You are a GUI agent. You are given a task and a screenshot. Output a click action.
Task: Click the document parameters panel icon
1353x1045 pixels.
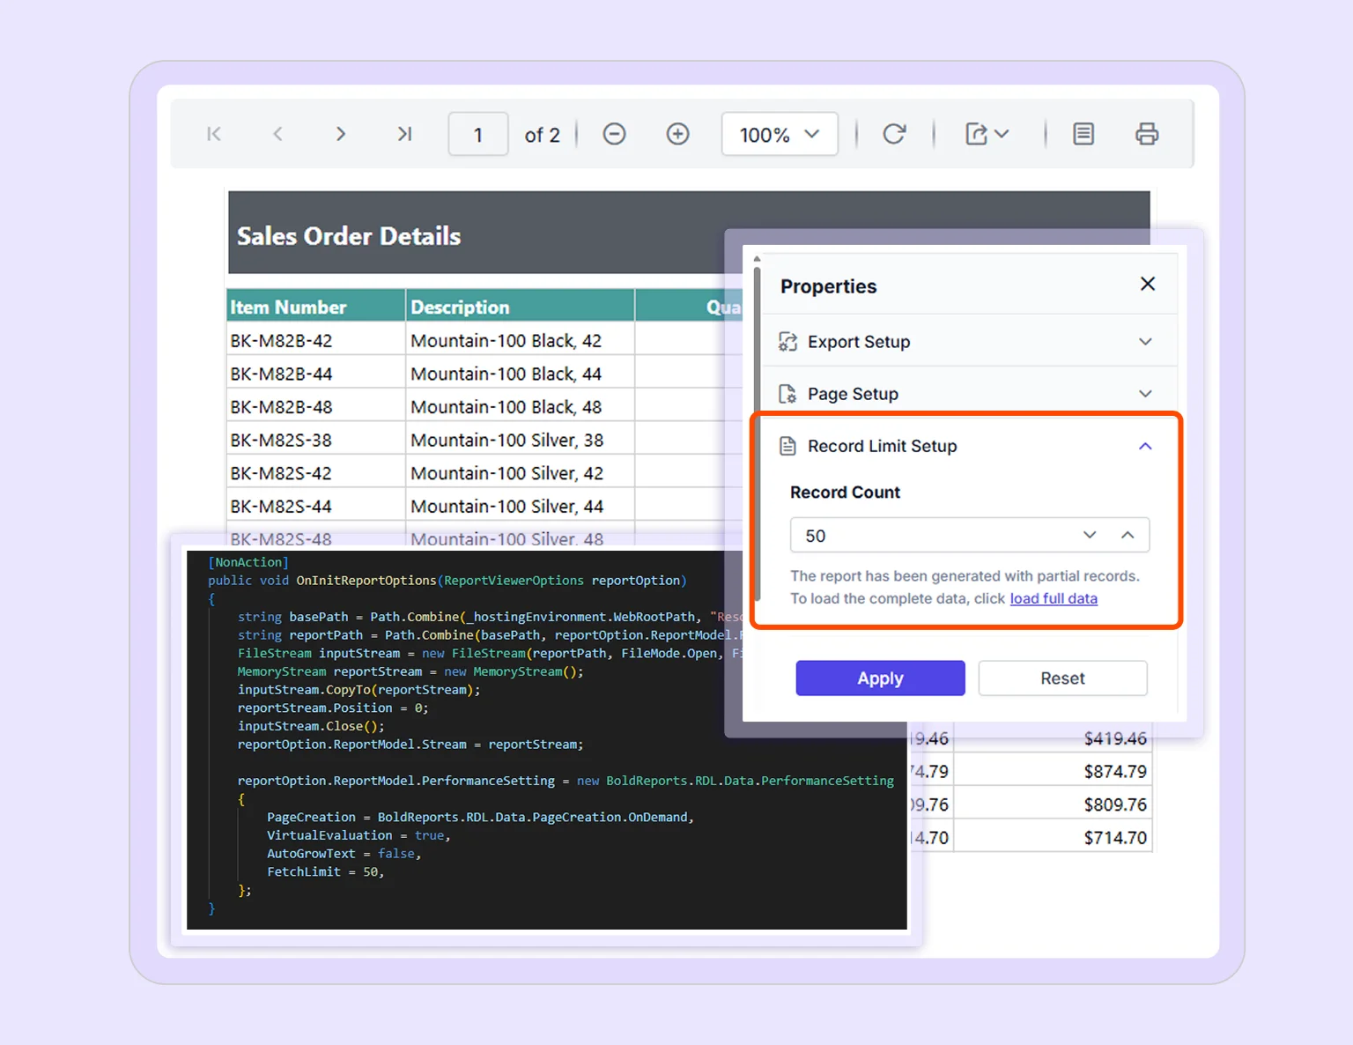(1083, 134)
